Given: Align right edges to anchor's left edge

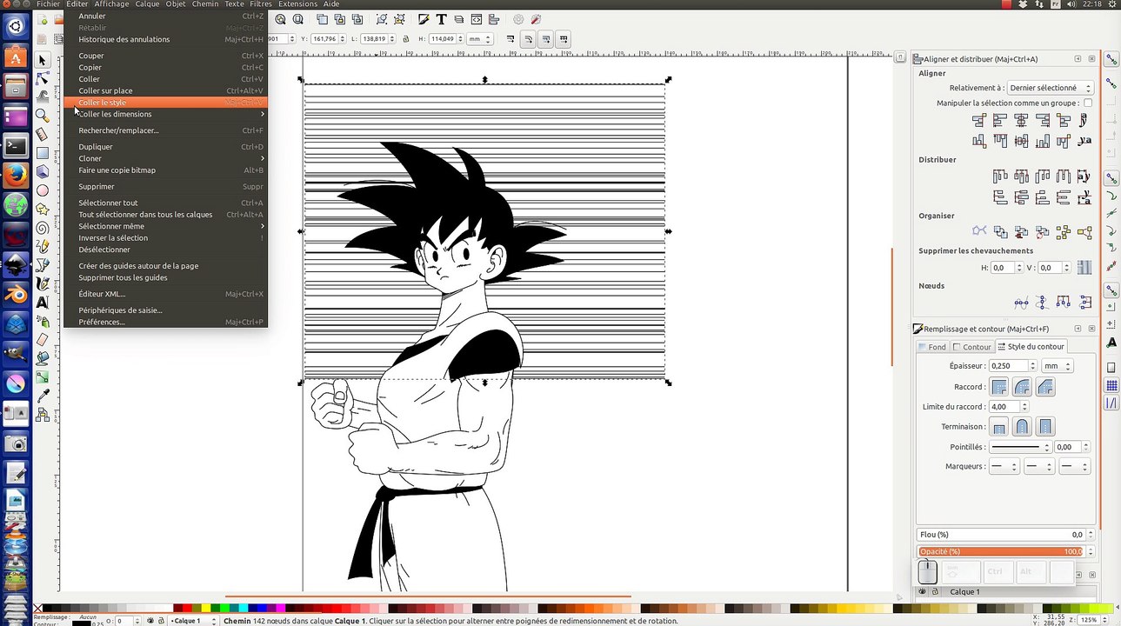Looking at the screenshot, I should (979, 120).
